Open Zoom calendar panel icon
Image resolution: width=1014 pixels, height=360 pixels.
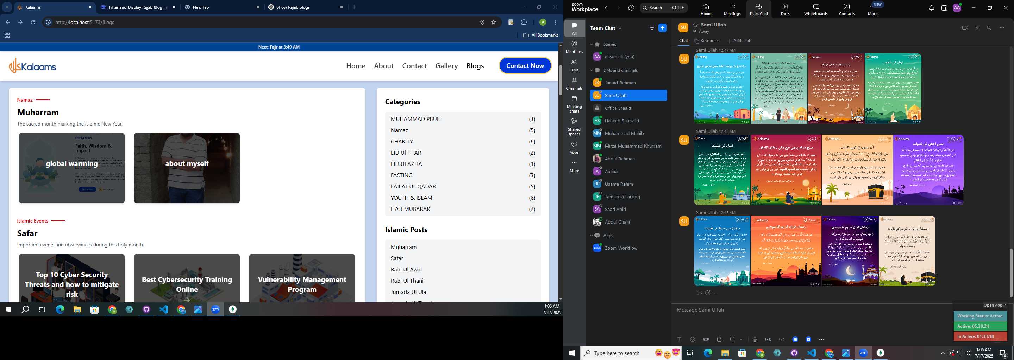(944, 8)
